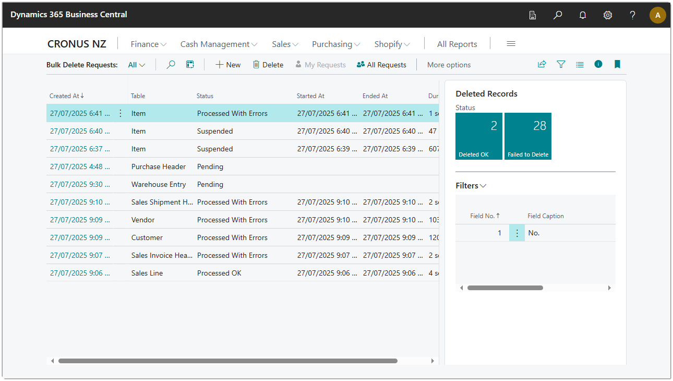This screenshot has width=673, height=381.
Task: Change the list layout view
Action: [x=580, y=64]
